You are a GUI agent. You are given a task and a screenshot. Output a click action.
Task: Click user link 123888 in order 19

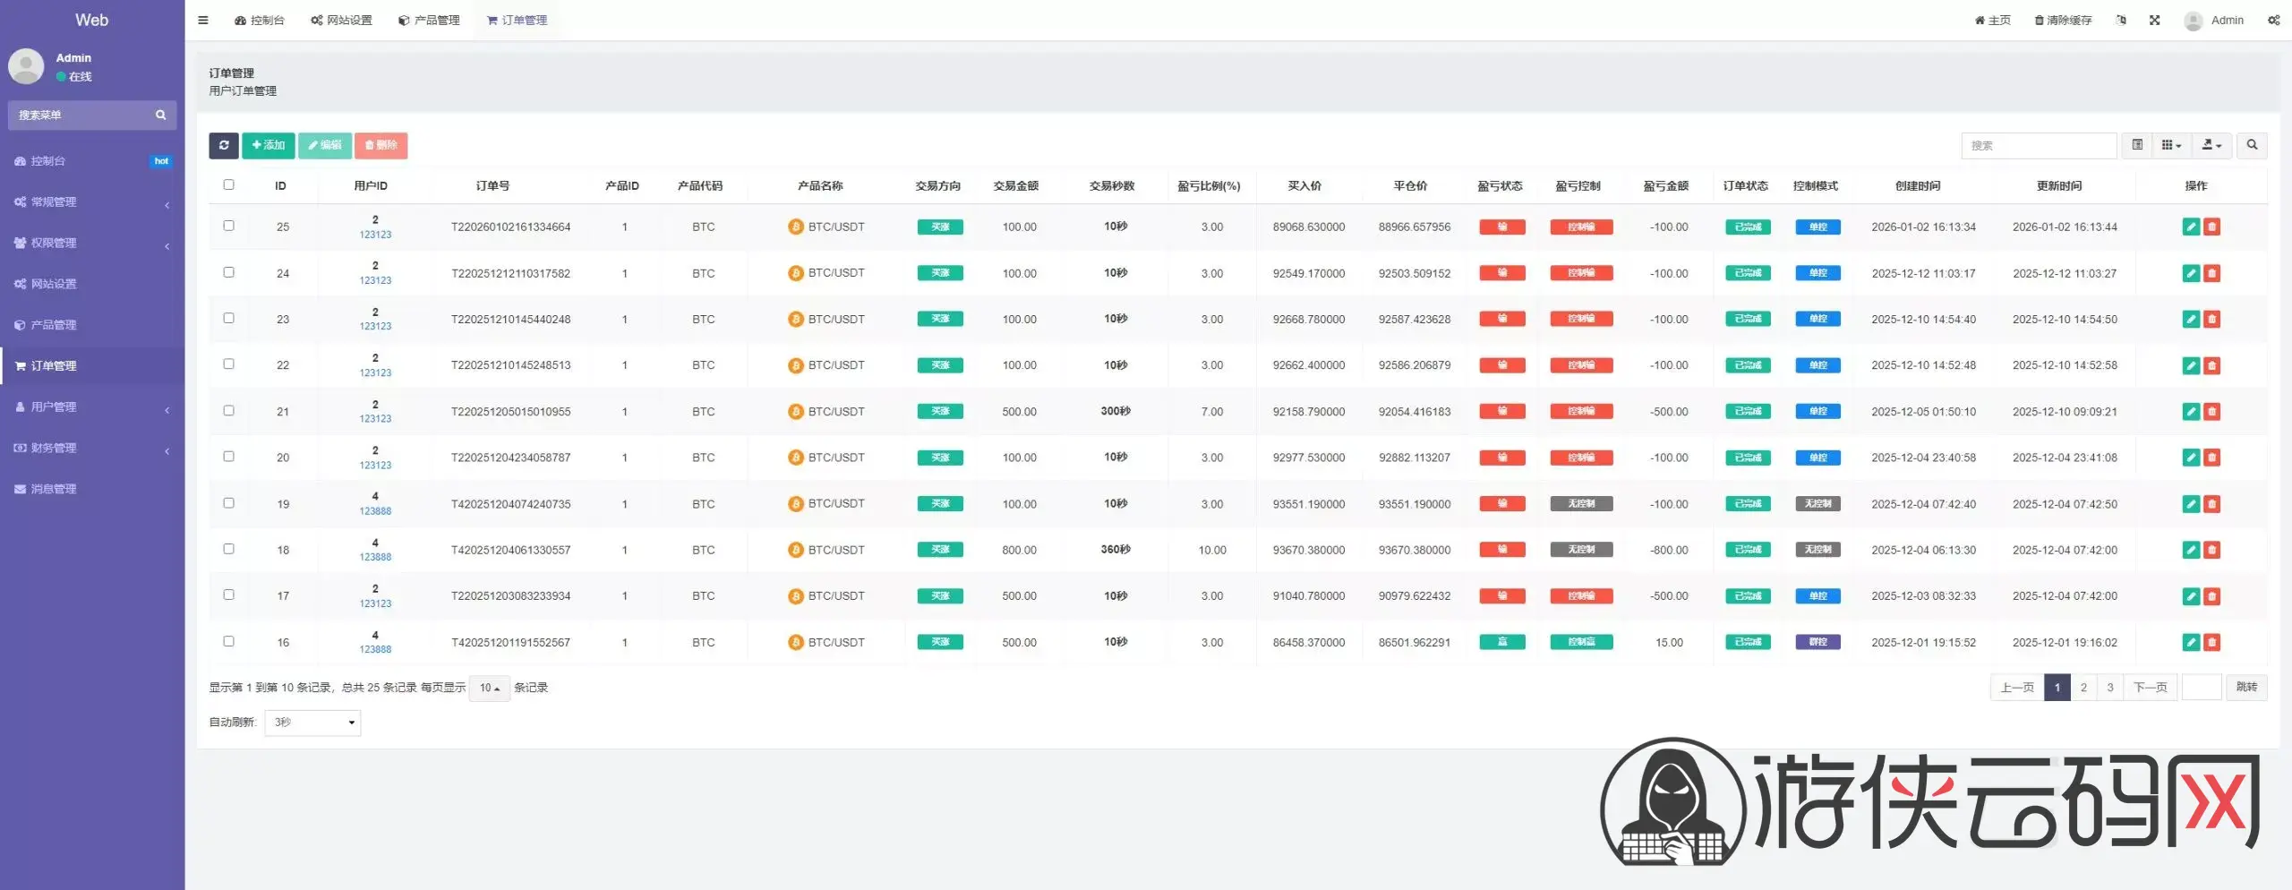(375, 511)
